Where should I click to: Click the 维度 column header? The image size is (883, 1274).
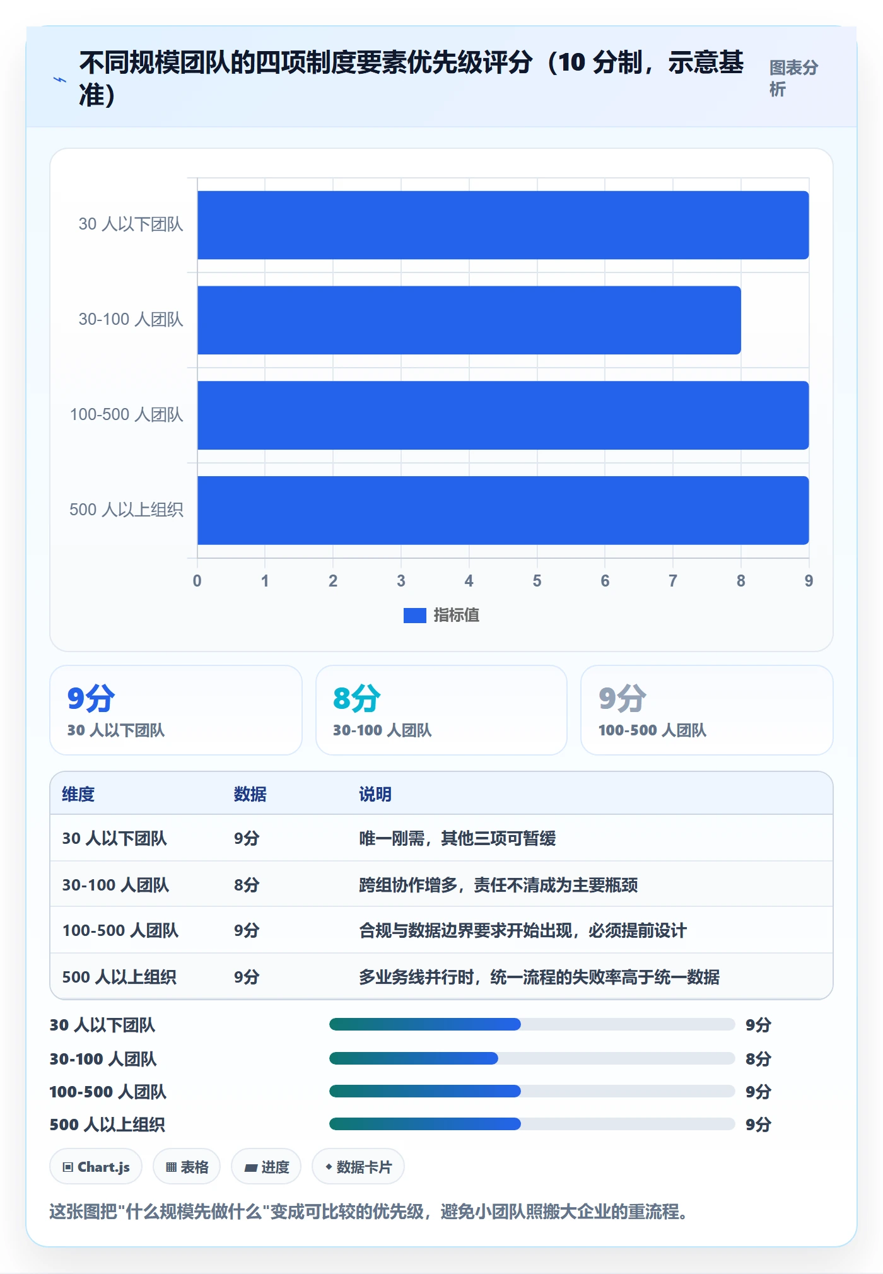pyautogui.click(x=78, y=794)
